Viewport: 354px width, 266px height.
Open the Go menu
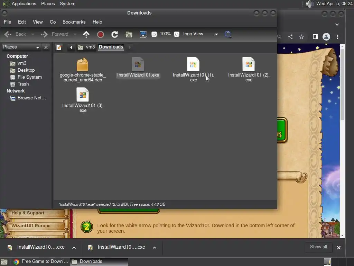pyautogui.click(x=53, y=22)
